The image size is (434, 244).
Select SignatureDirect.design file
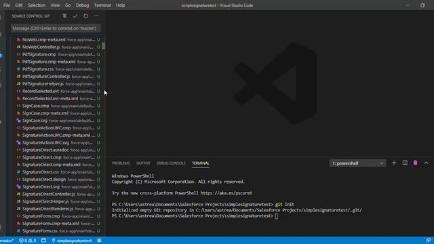click(x=56, y=179)
